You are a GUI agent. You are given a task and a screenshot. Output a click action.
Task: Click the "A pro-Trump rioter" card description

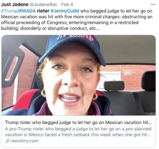[x=78, y=132]
